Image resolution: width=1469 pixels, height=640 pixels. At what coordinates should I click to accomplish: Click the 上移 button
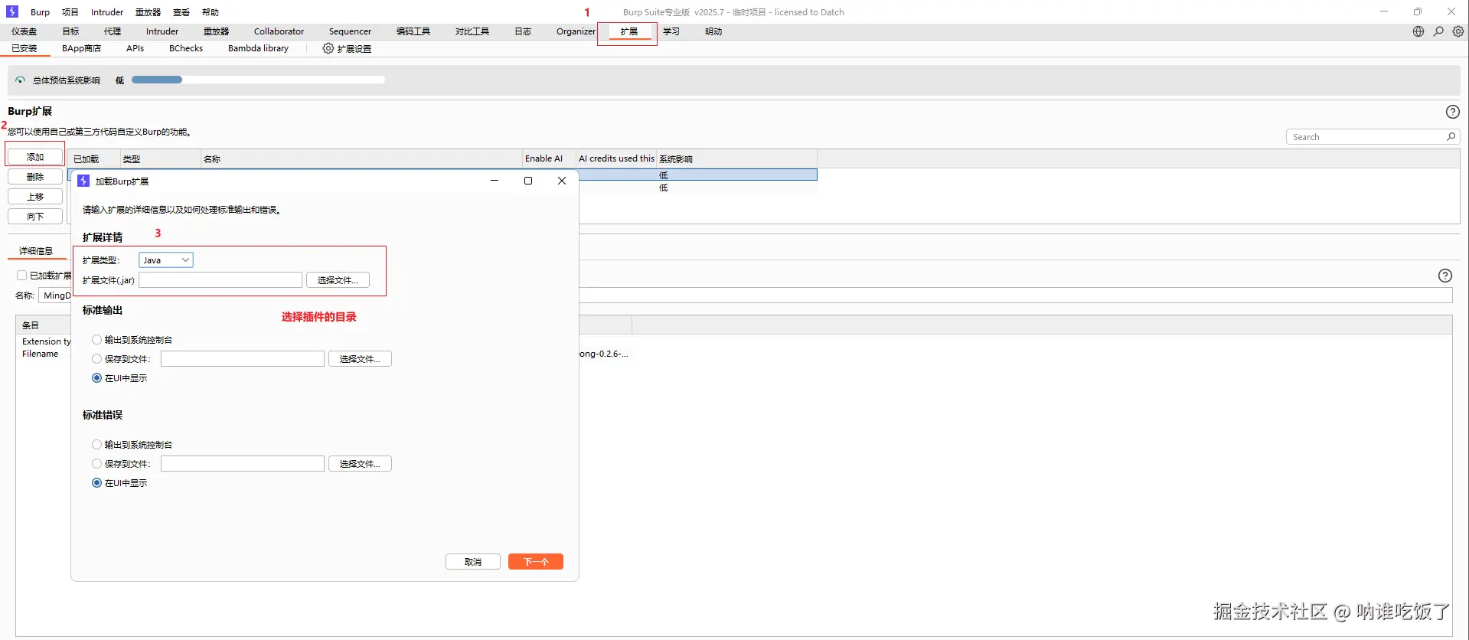(35, 197)
